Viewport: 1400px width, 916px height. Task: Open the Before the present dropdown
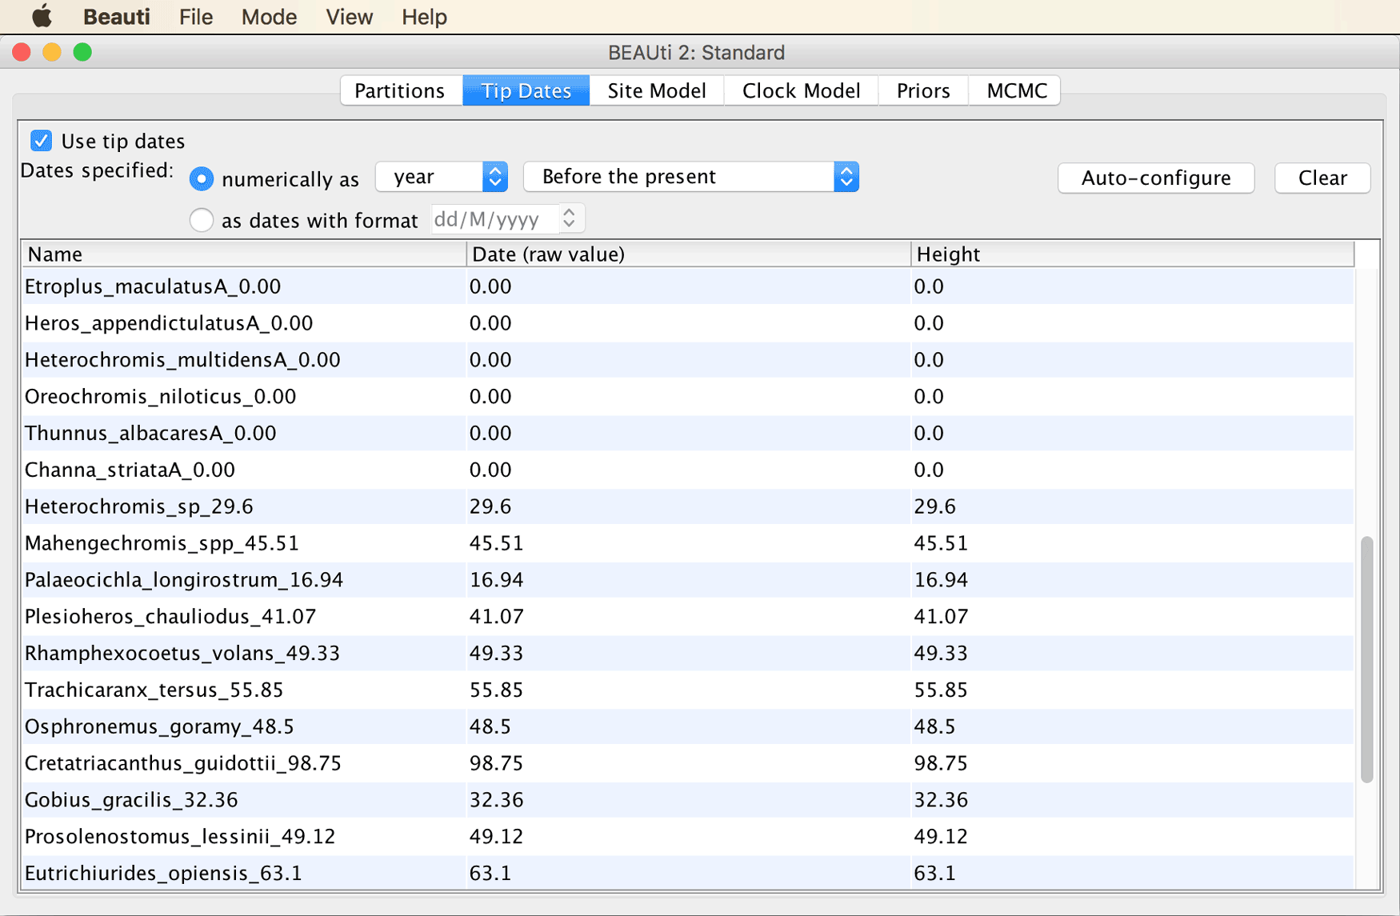pyautogui.click(x=691, y=177)
